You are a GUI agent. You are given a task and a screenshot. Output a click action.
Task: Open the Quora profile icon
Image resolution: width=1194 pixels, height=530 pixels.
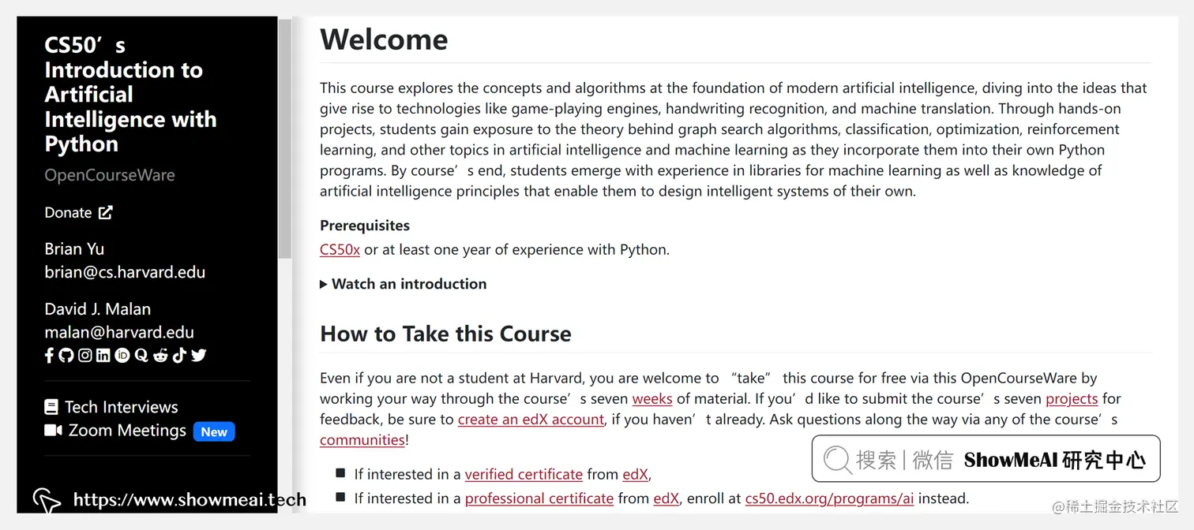(141, 355)
